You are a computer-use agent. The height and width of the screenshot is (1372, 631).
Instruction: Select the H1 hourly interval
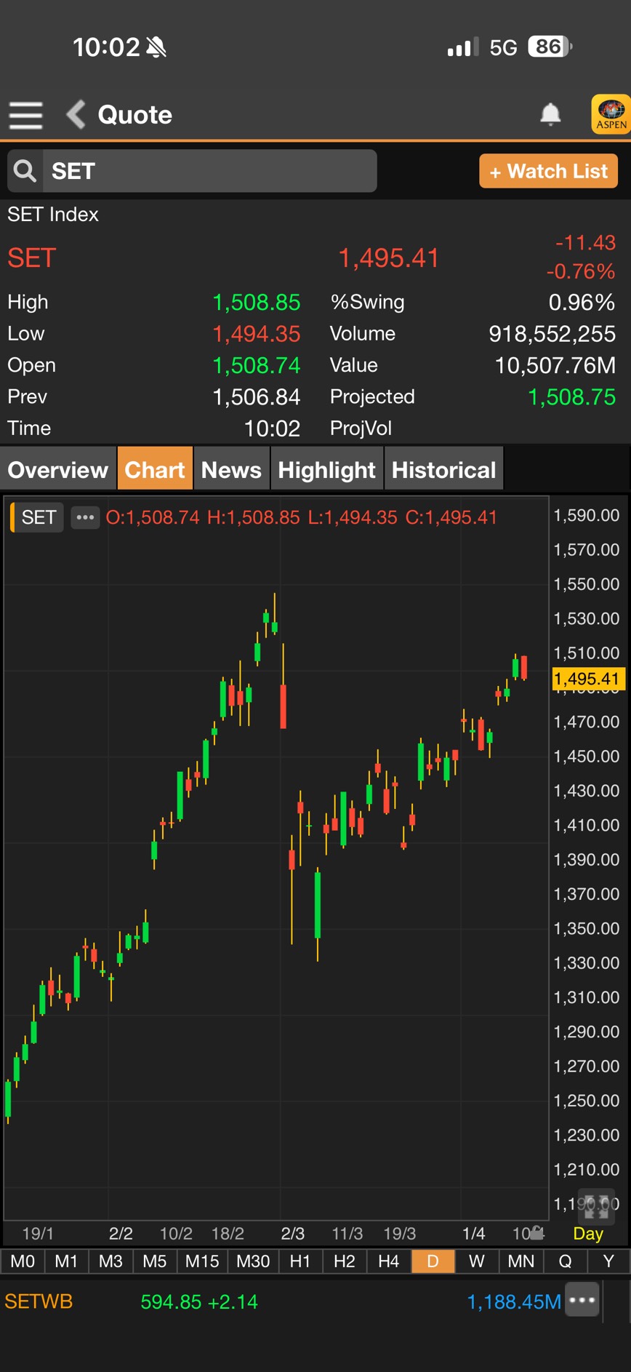coord(300,1261)
